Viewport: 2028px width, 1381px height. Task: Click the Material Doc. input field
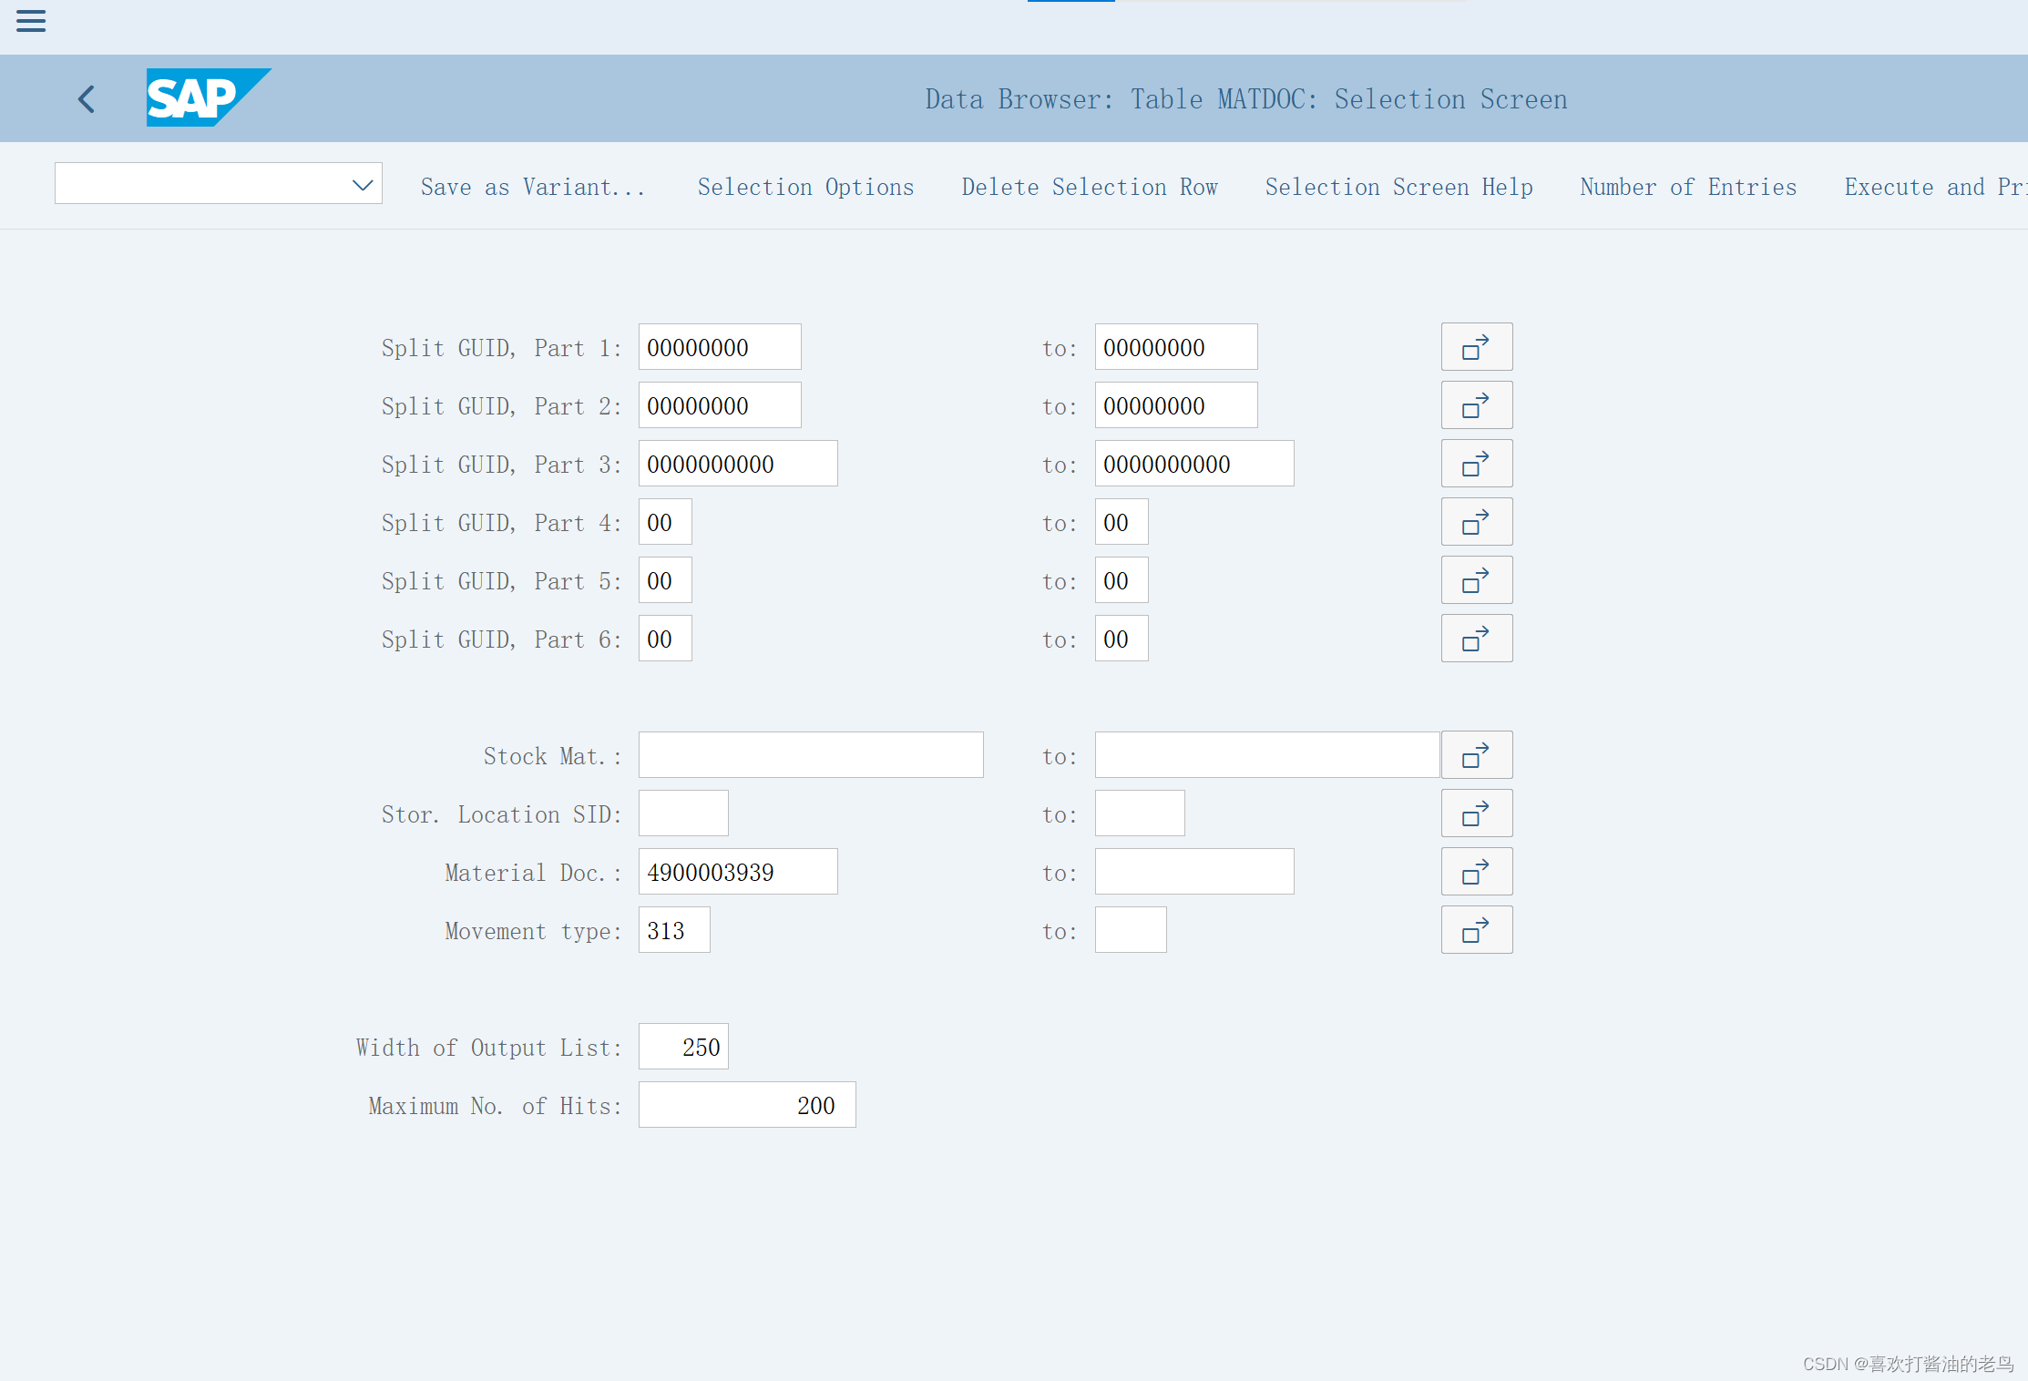point(737,872)
